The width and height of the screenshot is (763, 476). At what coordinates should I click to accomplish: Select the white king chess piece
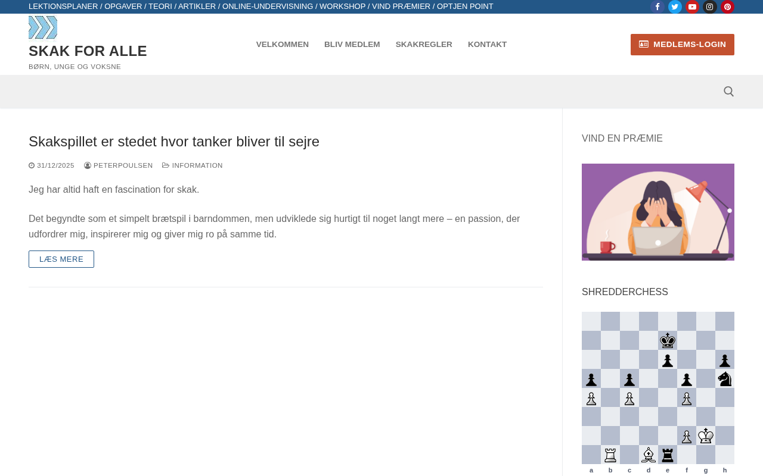706,436
